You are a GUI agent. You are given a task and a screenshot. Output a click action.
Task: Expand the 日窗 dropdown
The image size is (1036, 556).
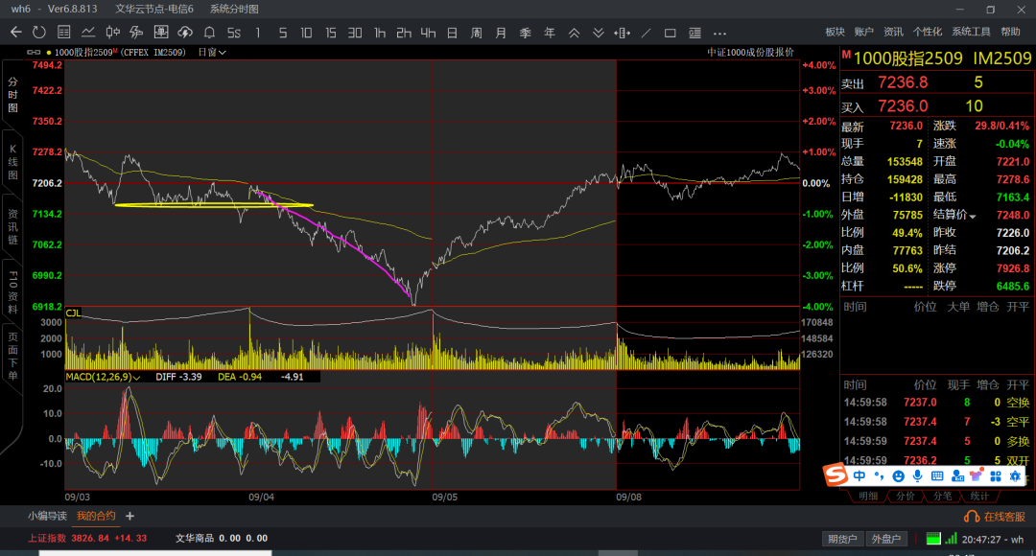(212, 52)
